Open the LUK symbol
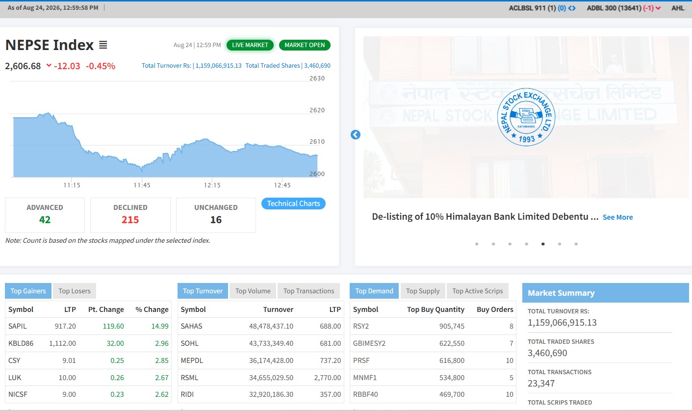Image resolution: width=692 pixels, height=411 pixels. pyautogui.click(x=15, y=378)
